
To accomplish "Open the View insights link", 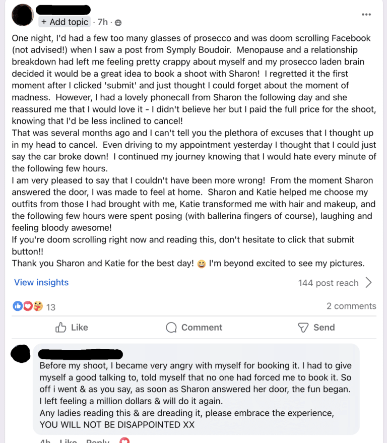I will click(x=41, y=282).
